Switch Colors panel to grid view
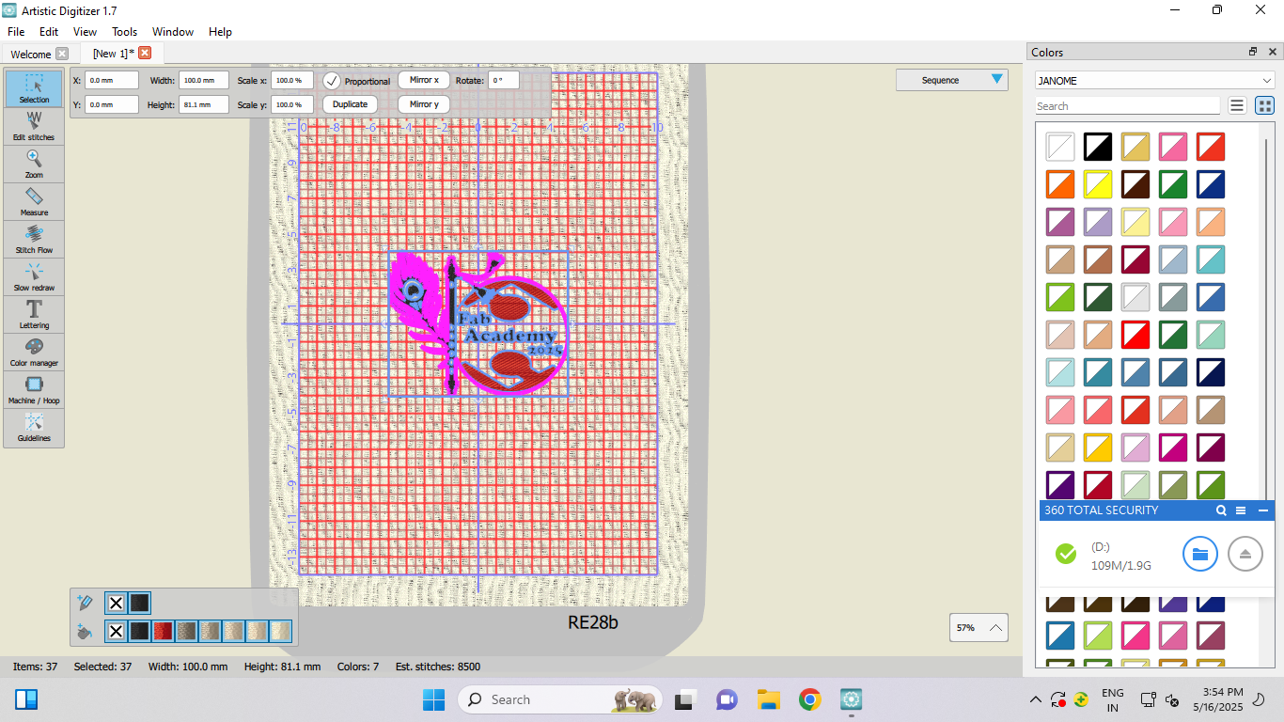Image resolution: width=1284 pixels, height=722 pixels. pos(1264,105)
